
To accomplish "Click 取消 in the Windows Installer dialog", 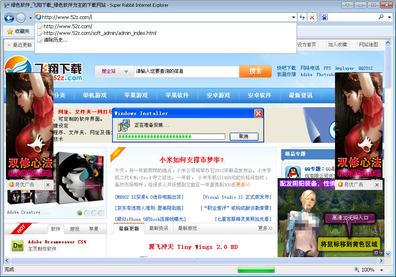I will (x=244, y=137).
